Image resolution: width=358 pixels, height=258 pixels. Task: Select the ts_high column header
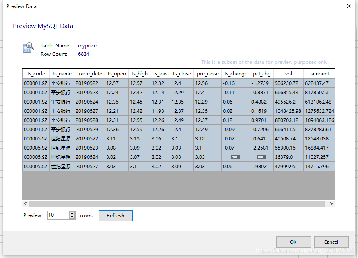coord(140,74)
